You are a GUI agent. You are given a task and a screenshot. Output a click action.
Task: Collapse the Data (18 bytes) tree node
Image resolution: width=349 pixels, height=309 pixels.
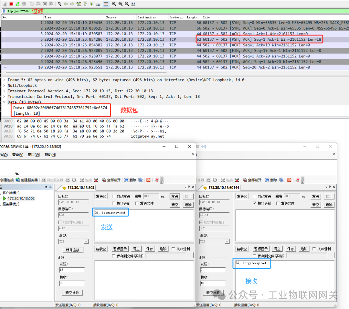4,102
